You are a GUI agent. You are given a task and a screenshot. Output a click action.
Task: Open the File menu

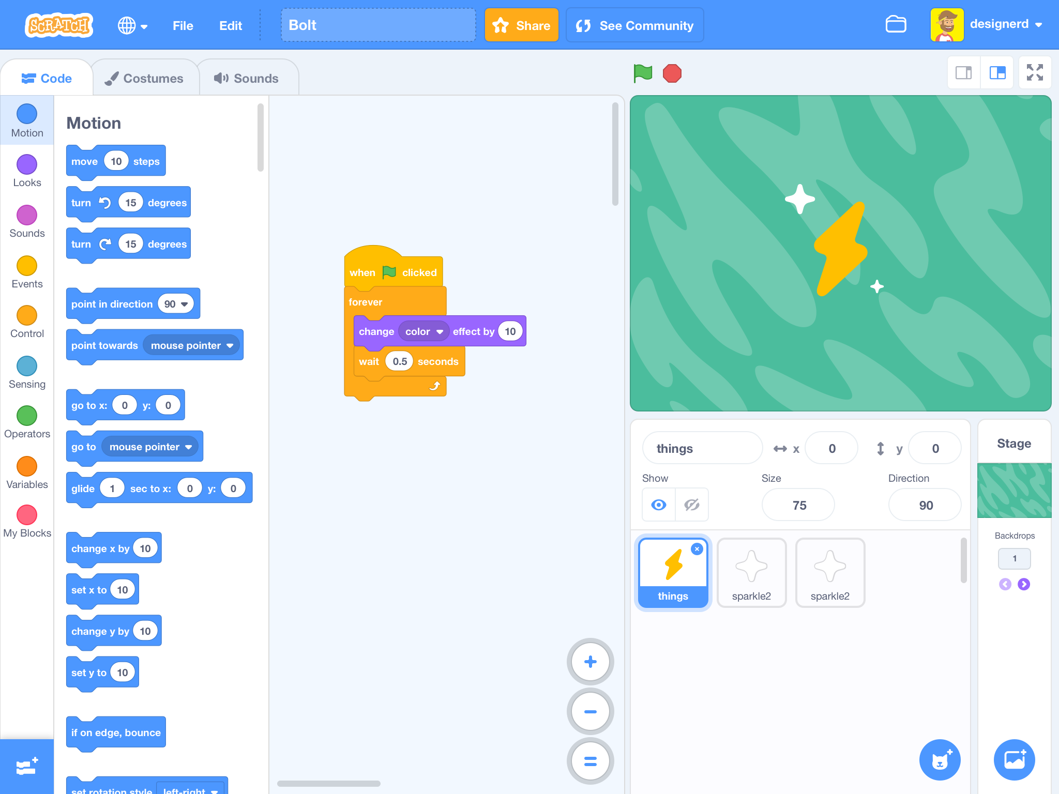tap(183, 25)
